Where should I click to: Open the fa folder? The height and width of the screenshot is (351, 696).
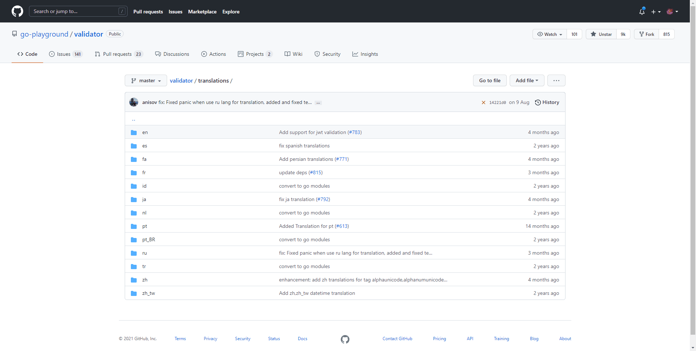(x=144, y=159)
